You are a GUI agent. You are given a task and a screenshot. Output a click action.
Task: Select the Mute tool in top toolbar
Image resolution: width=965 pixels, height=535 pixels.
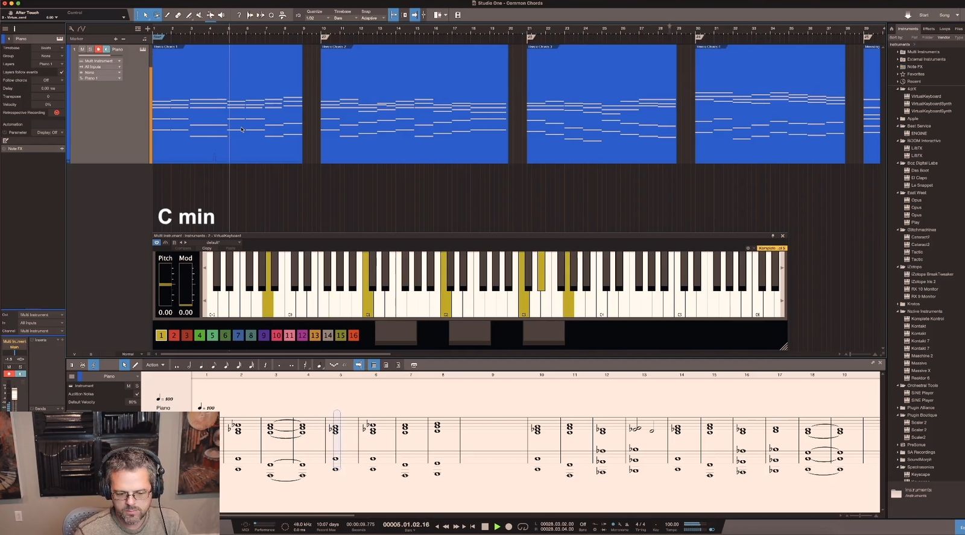(199, 15)
